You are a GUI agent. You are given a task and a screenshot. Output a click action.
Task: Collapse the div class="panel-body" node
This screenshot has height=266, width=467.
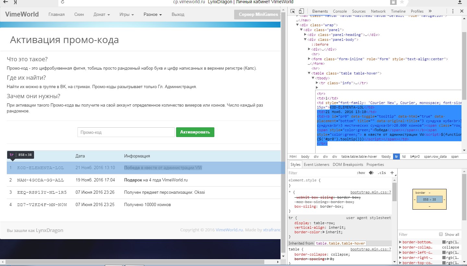[x=305, y=40]
